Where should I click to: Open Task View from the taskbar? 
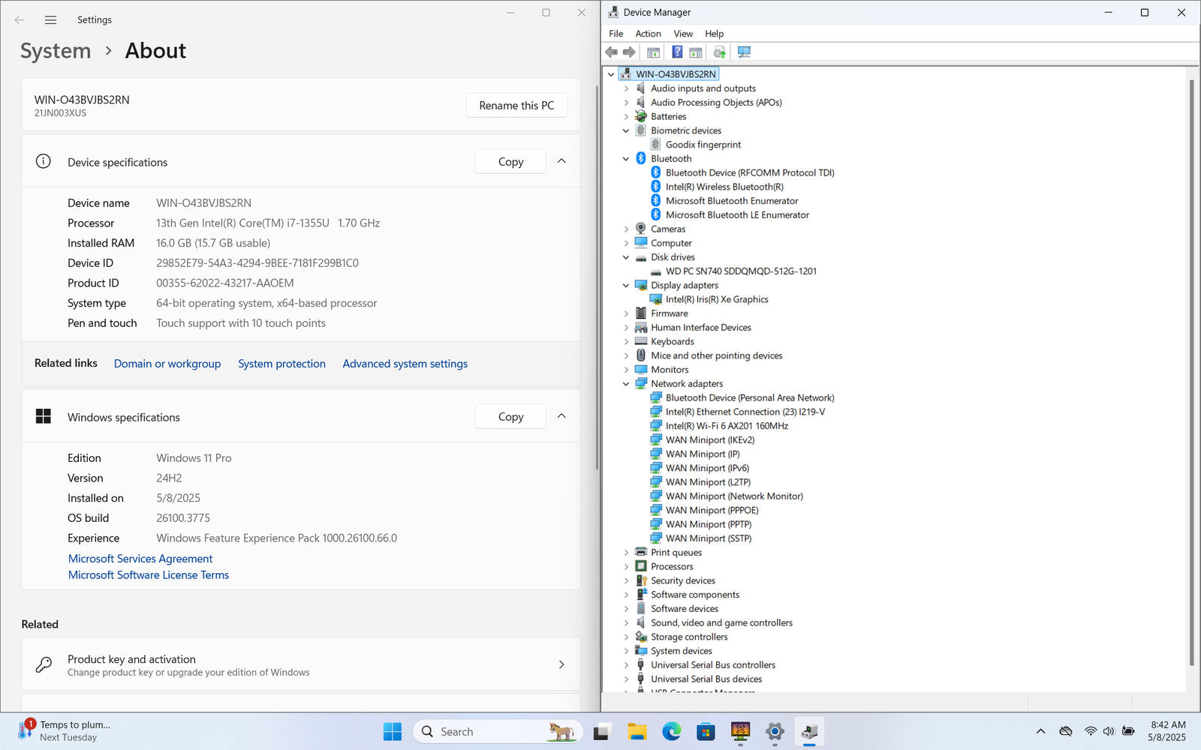[602, 732]
